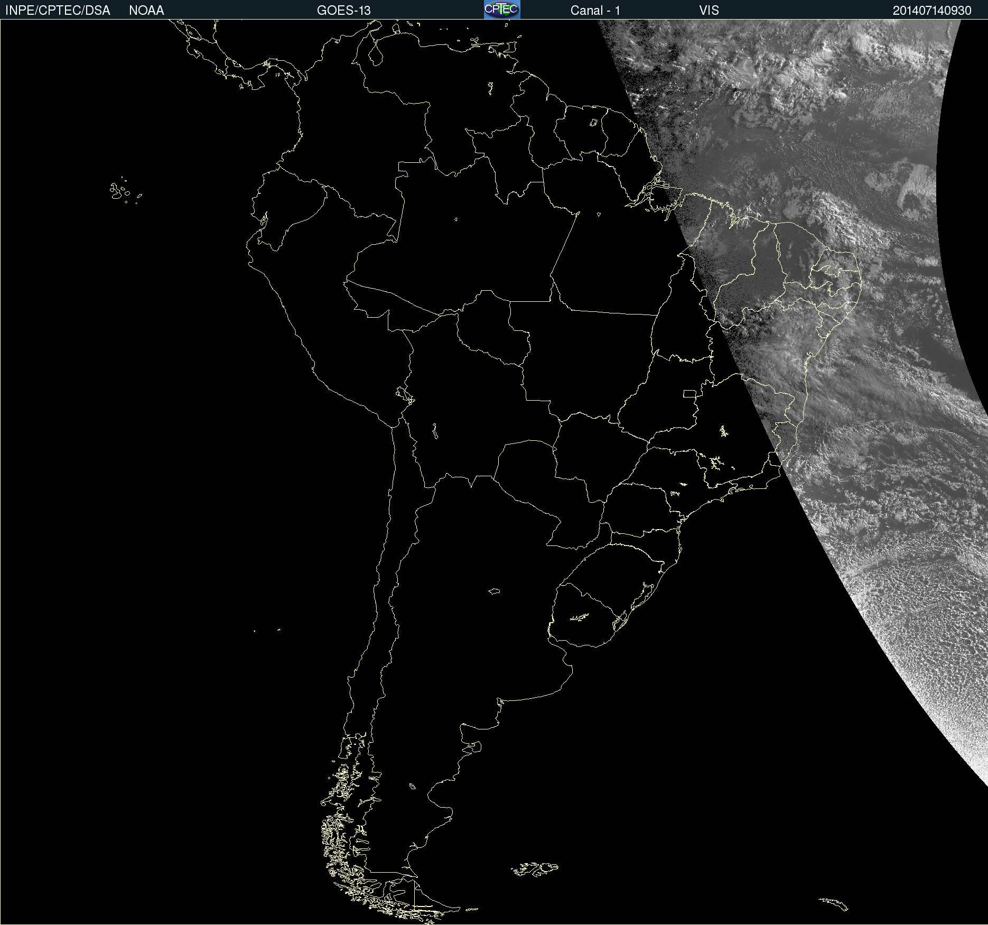Select the VIS label in header

coord(709,11)
